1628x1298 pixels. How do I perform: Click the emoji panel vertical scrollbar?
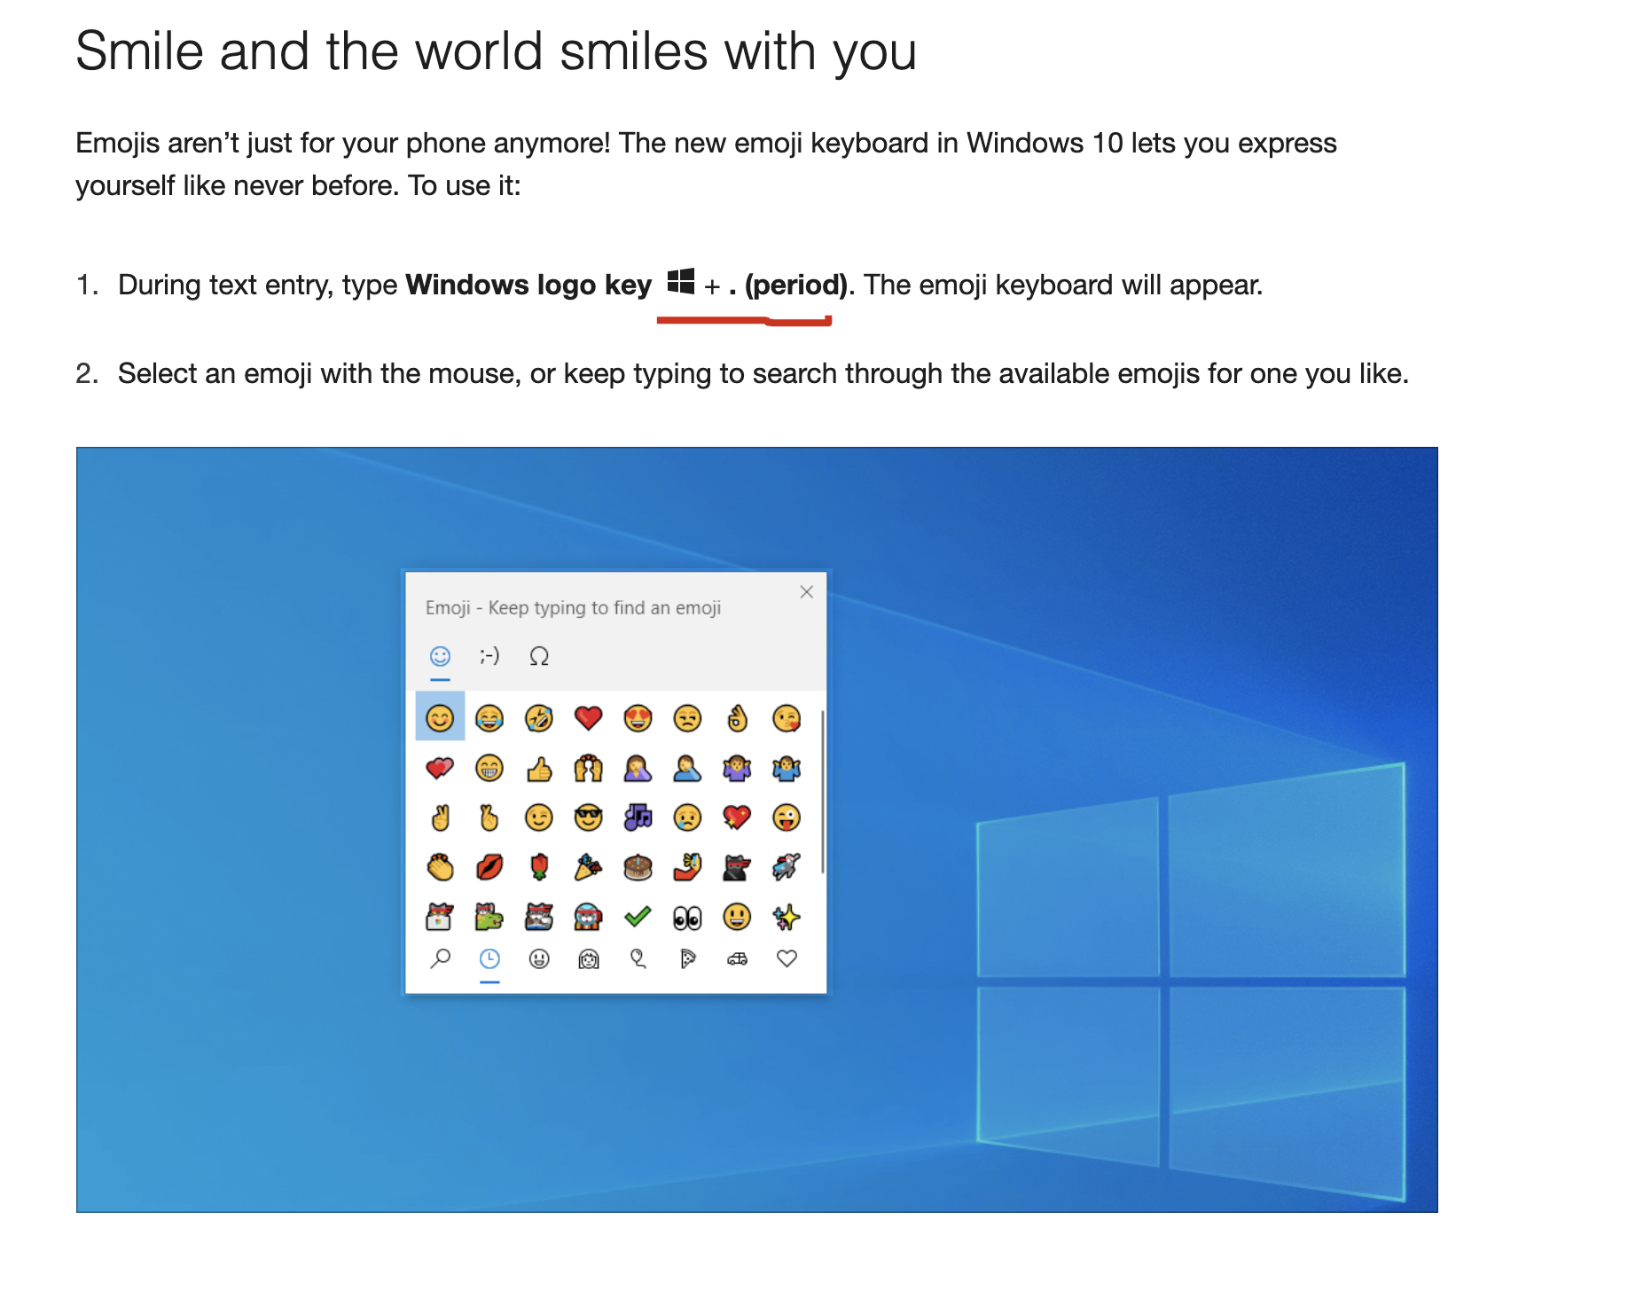(823, 791)
